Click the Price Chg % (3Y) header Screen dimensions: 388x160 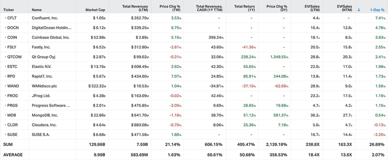click(277, 8)
